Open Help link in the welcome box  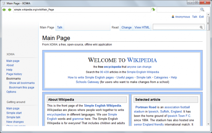(174, 77)
